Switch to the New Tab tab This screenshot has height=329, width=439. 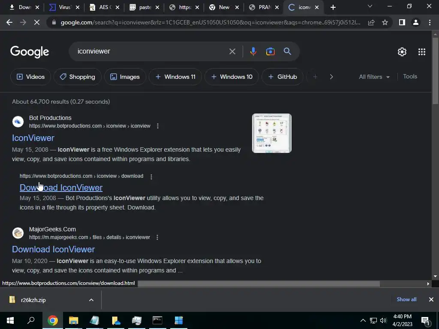[x=224, y=7]
